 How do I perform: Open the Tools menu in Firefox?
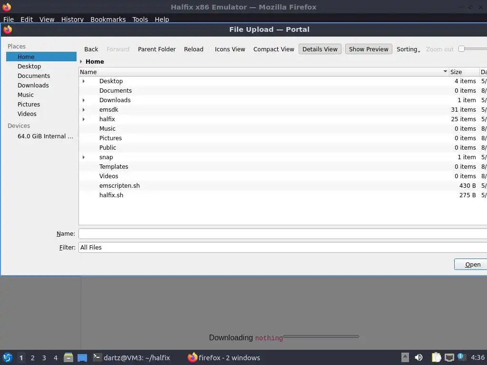(x=140, y=19)
